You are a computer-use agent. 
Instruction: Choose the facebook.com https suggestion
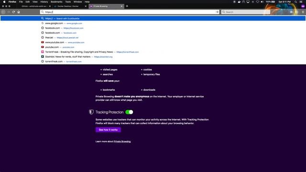pyautogui.click(x=153, y=28)
